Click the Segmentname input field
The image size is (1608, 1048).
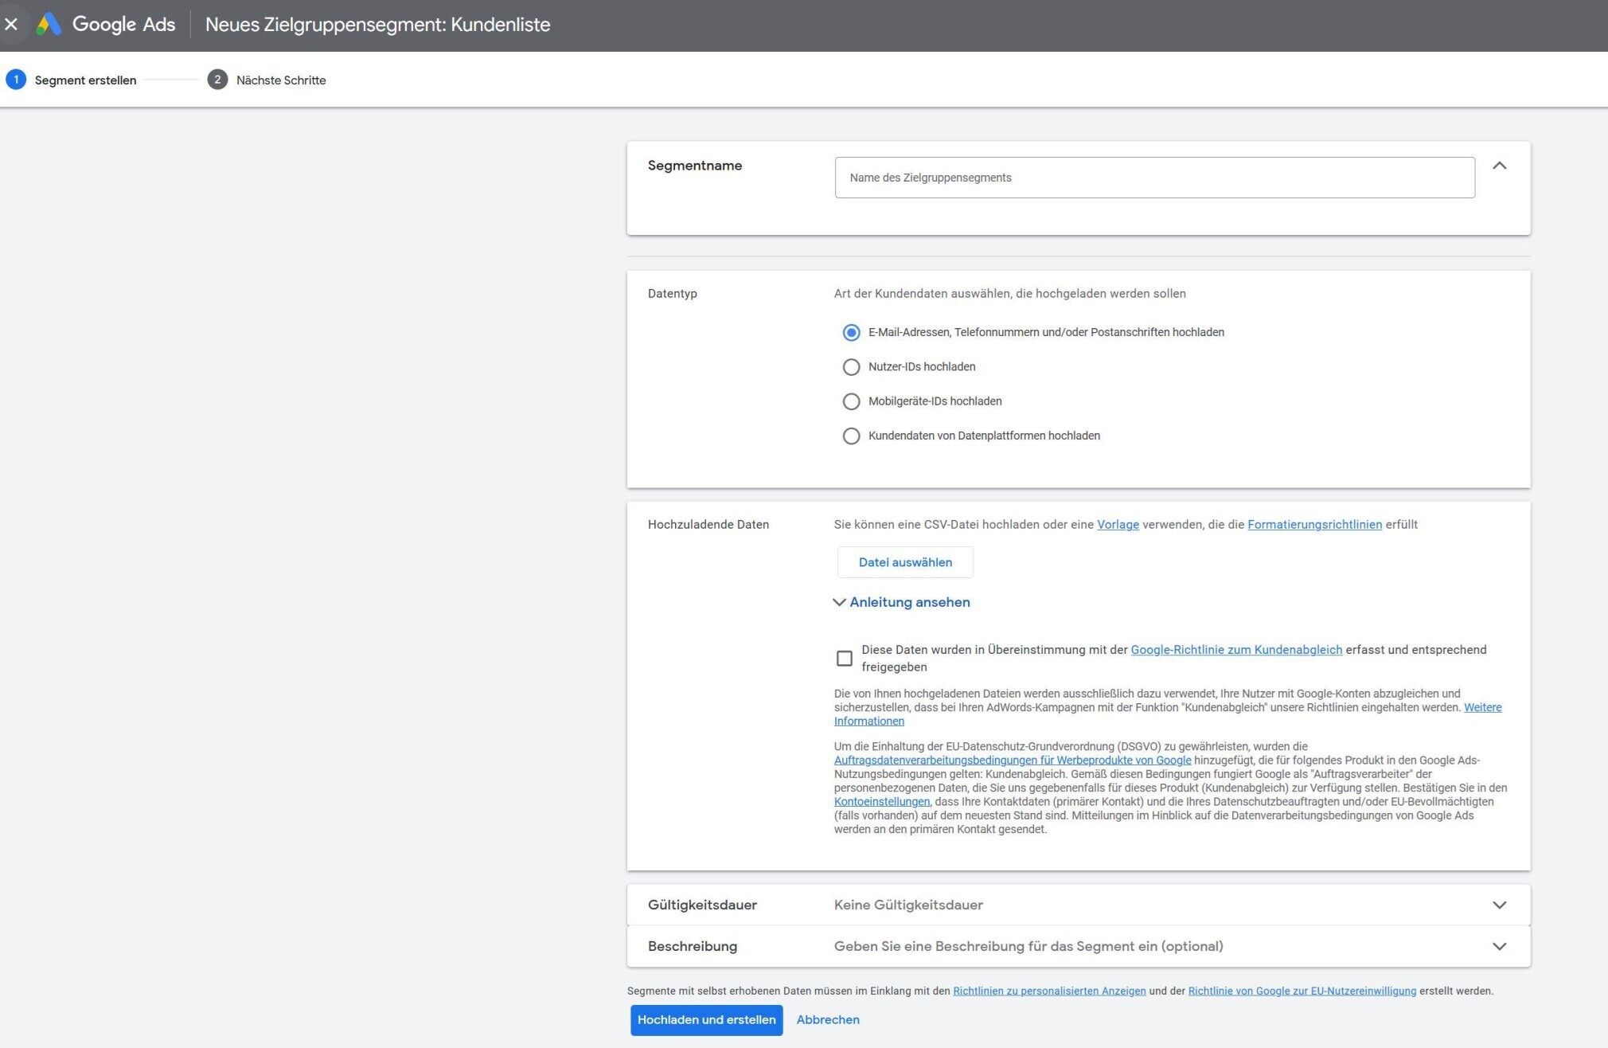point(1153,177)
